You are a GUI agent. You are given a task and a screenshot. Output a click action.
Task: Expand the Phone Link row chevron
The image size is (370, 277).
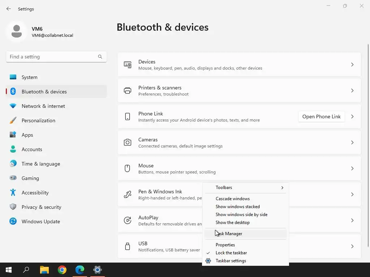pos(352,116)
